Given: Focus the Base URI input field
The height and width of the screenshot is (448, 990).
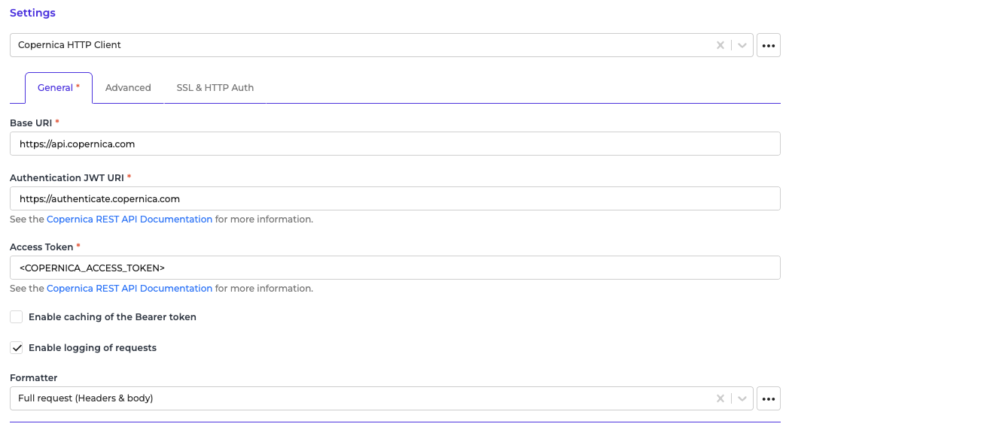Looking at the screenshot, I should coord(394,144).
